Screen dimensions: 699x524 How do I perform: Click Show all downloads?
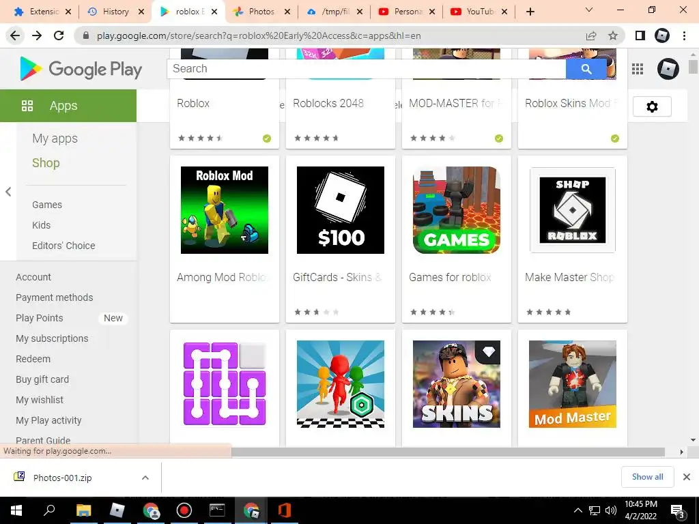[x=647, y=477]
